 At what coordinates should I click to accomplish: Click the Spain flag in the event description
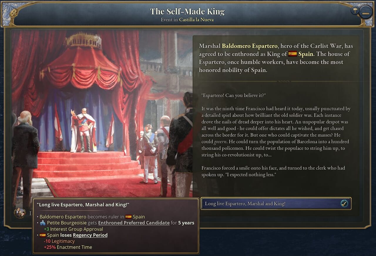click(x=292, y=54)
